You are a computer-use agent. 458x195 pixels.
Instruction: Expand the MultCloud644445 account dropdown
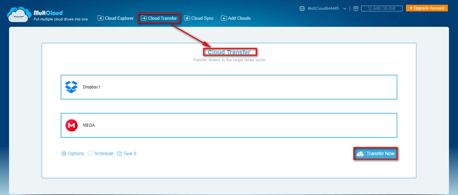pos(345,8)
